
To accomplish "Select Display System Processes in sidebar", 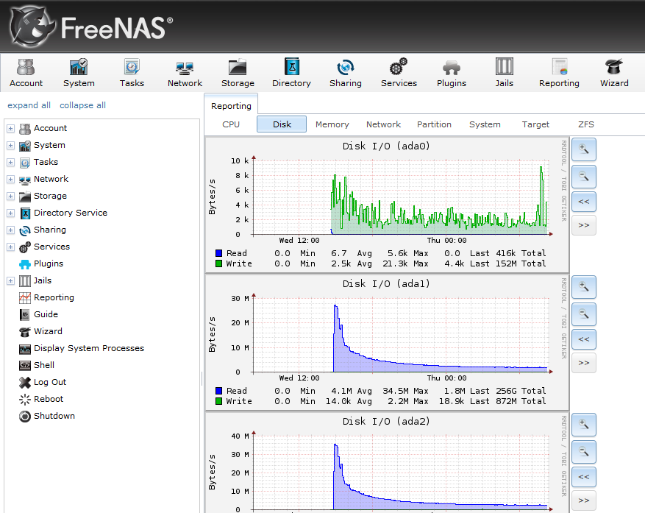I will [x=88, y=348].
